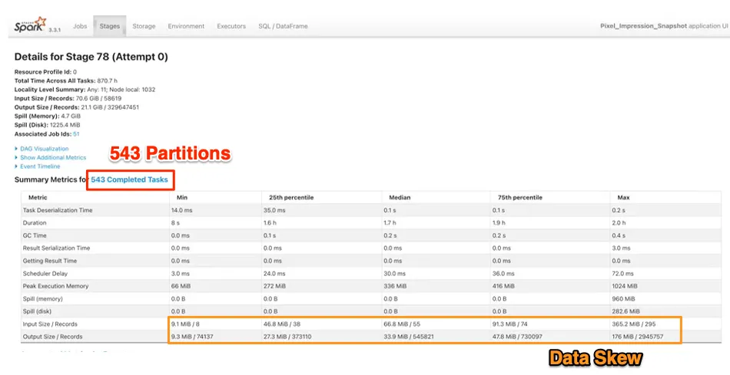Open the Storage tab
The image size is (730, 375).
coord(144,26)
